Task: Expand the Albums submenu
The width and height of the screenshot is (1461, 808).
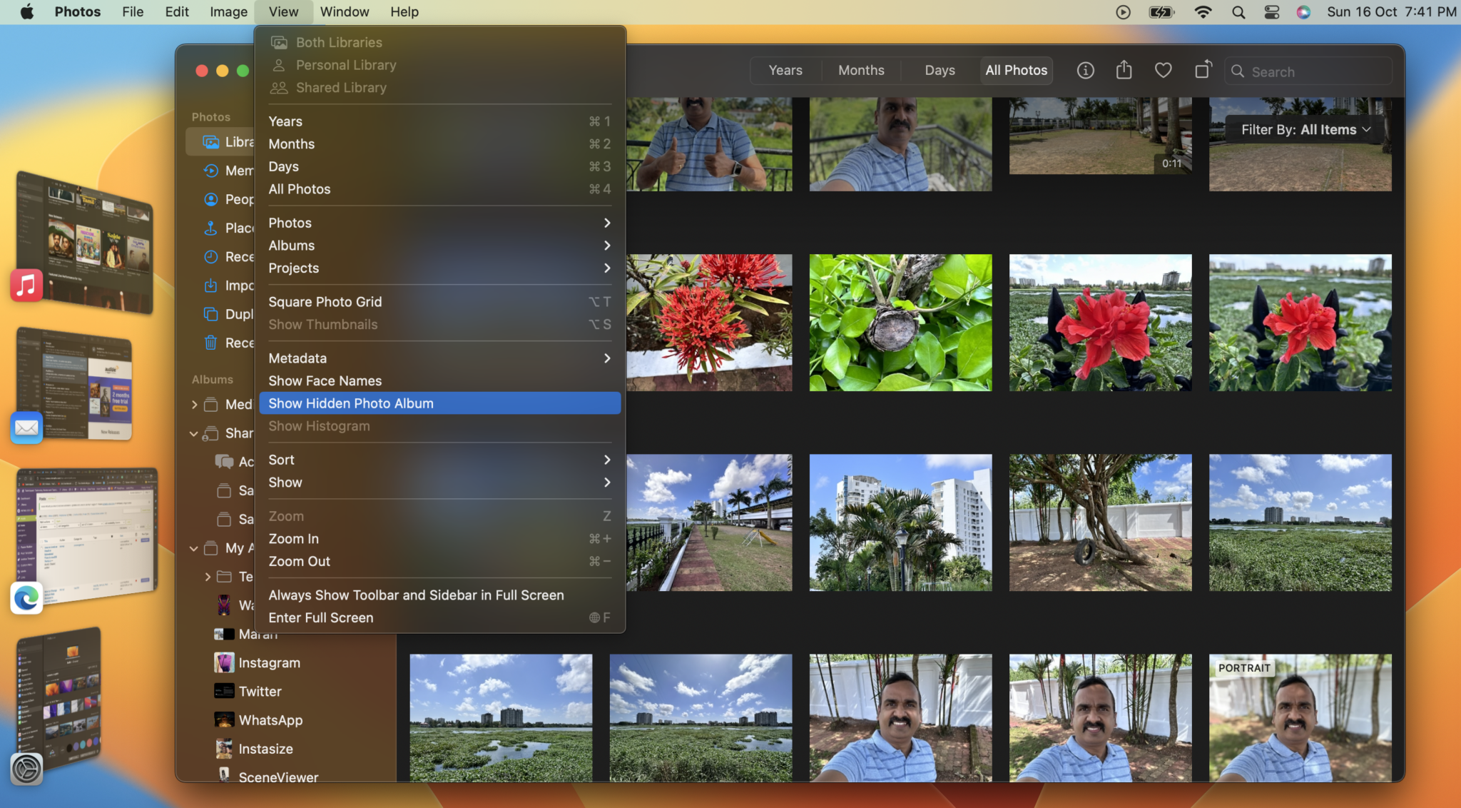Action: click(439, 246)
